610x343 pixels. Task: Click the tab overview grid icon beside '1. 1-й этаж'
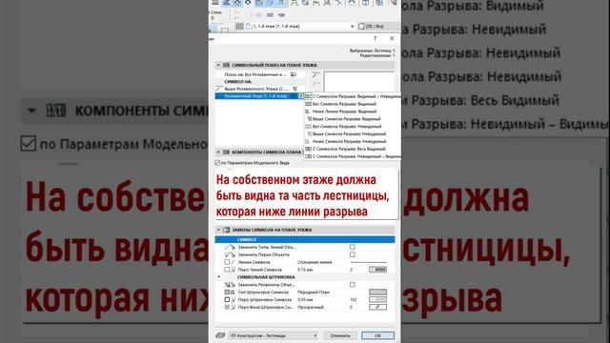pyautogui.click(x=239, y=26)
